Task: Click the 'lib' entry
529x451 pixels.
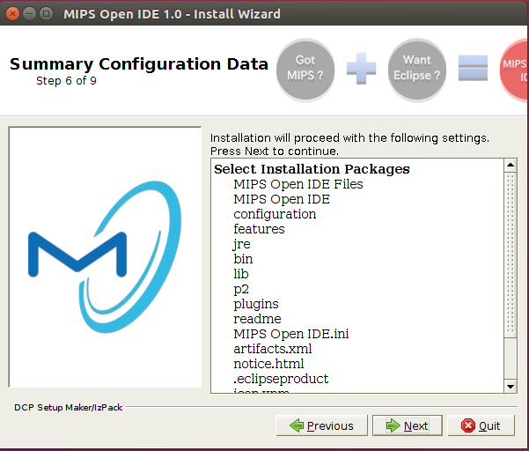Action: point(241,274)
